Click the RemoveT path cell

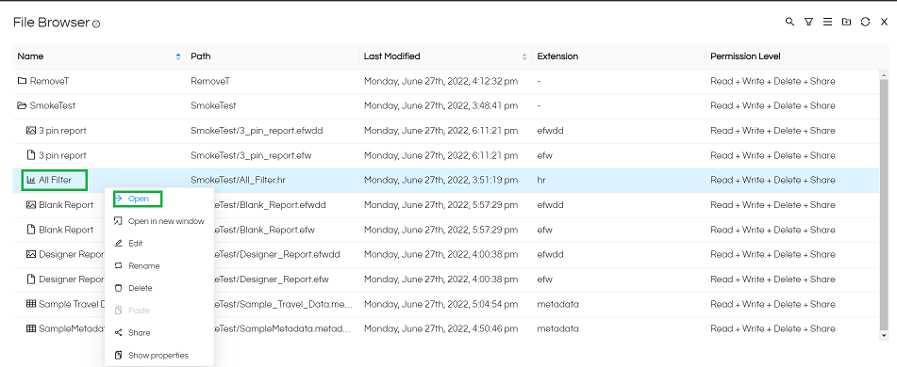pyautogui.click(x=210, y=81)
